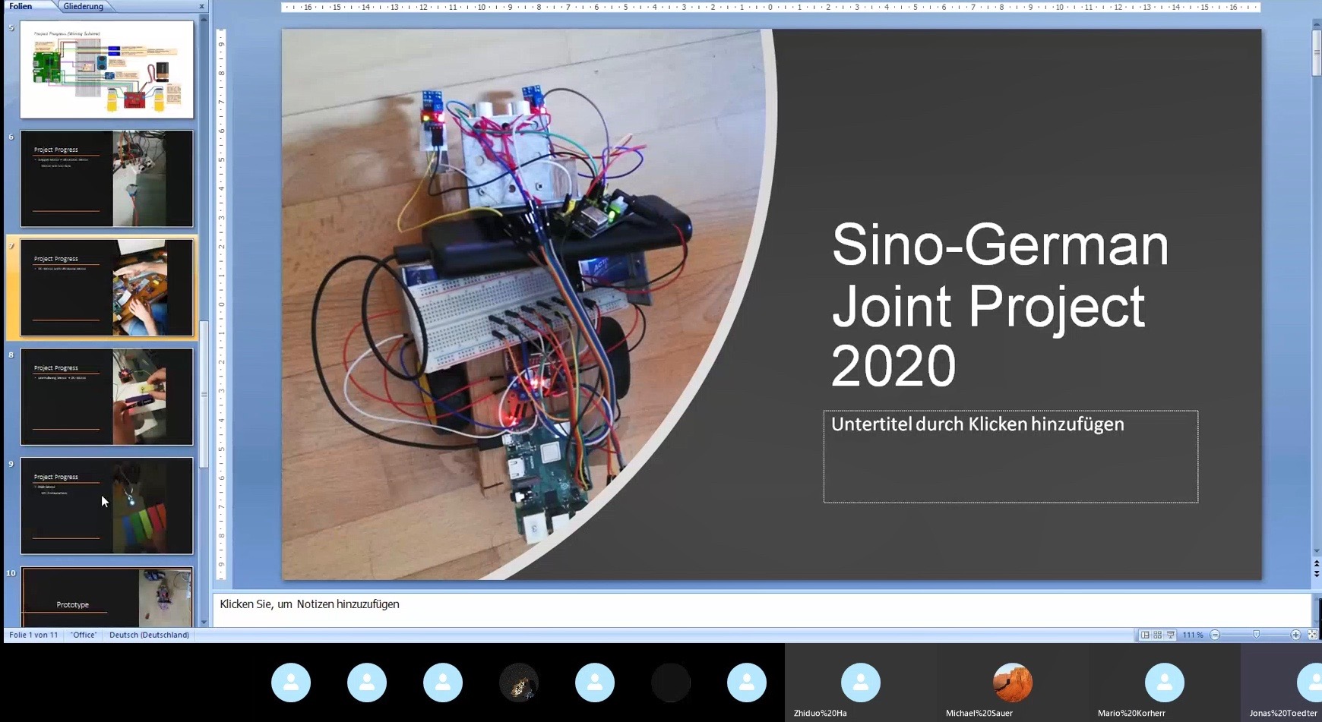Viewport: 1322px width, 722px height.
Task: Select the Folien tab
Action: tap(21, 6)
